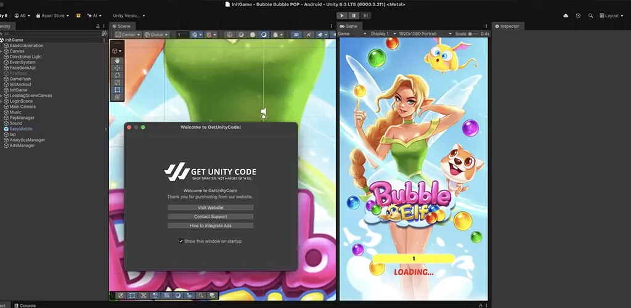Select EasyMobile prefab in Hierarchy
631x308 pixels.
(x=21, y=129)
